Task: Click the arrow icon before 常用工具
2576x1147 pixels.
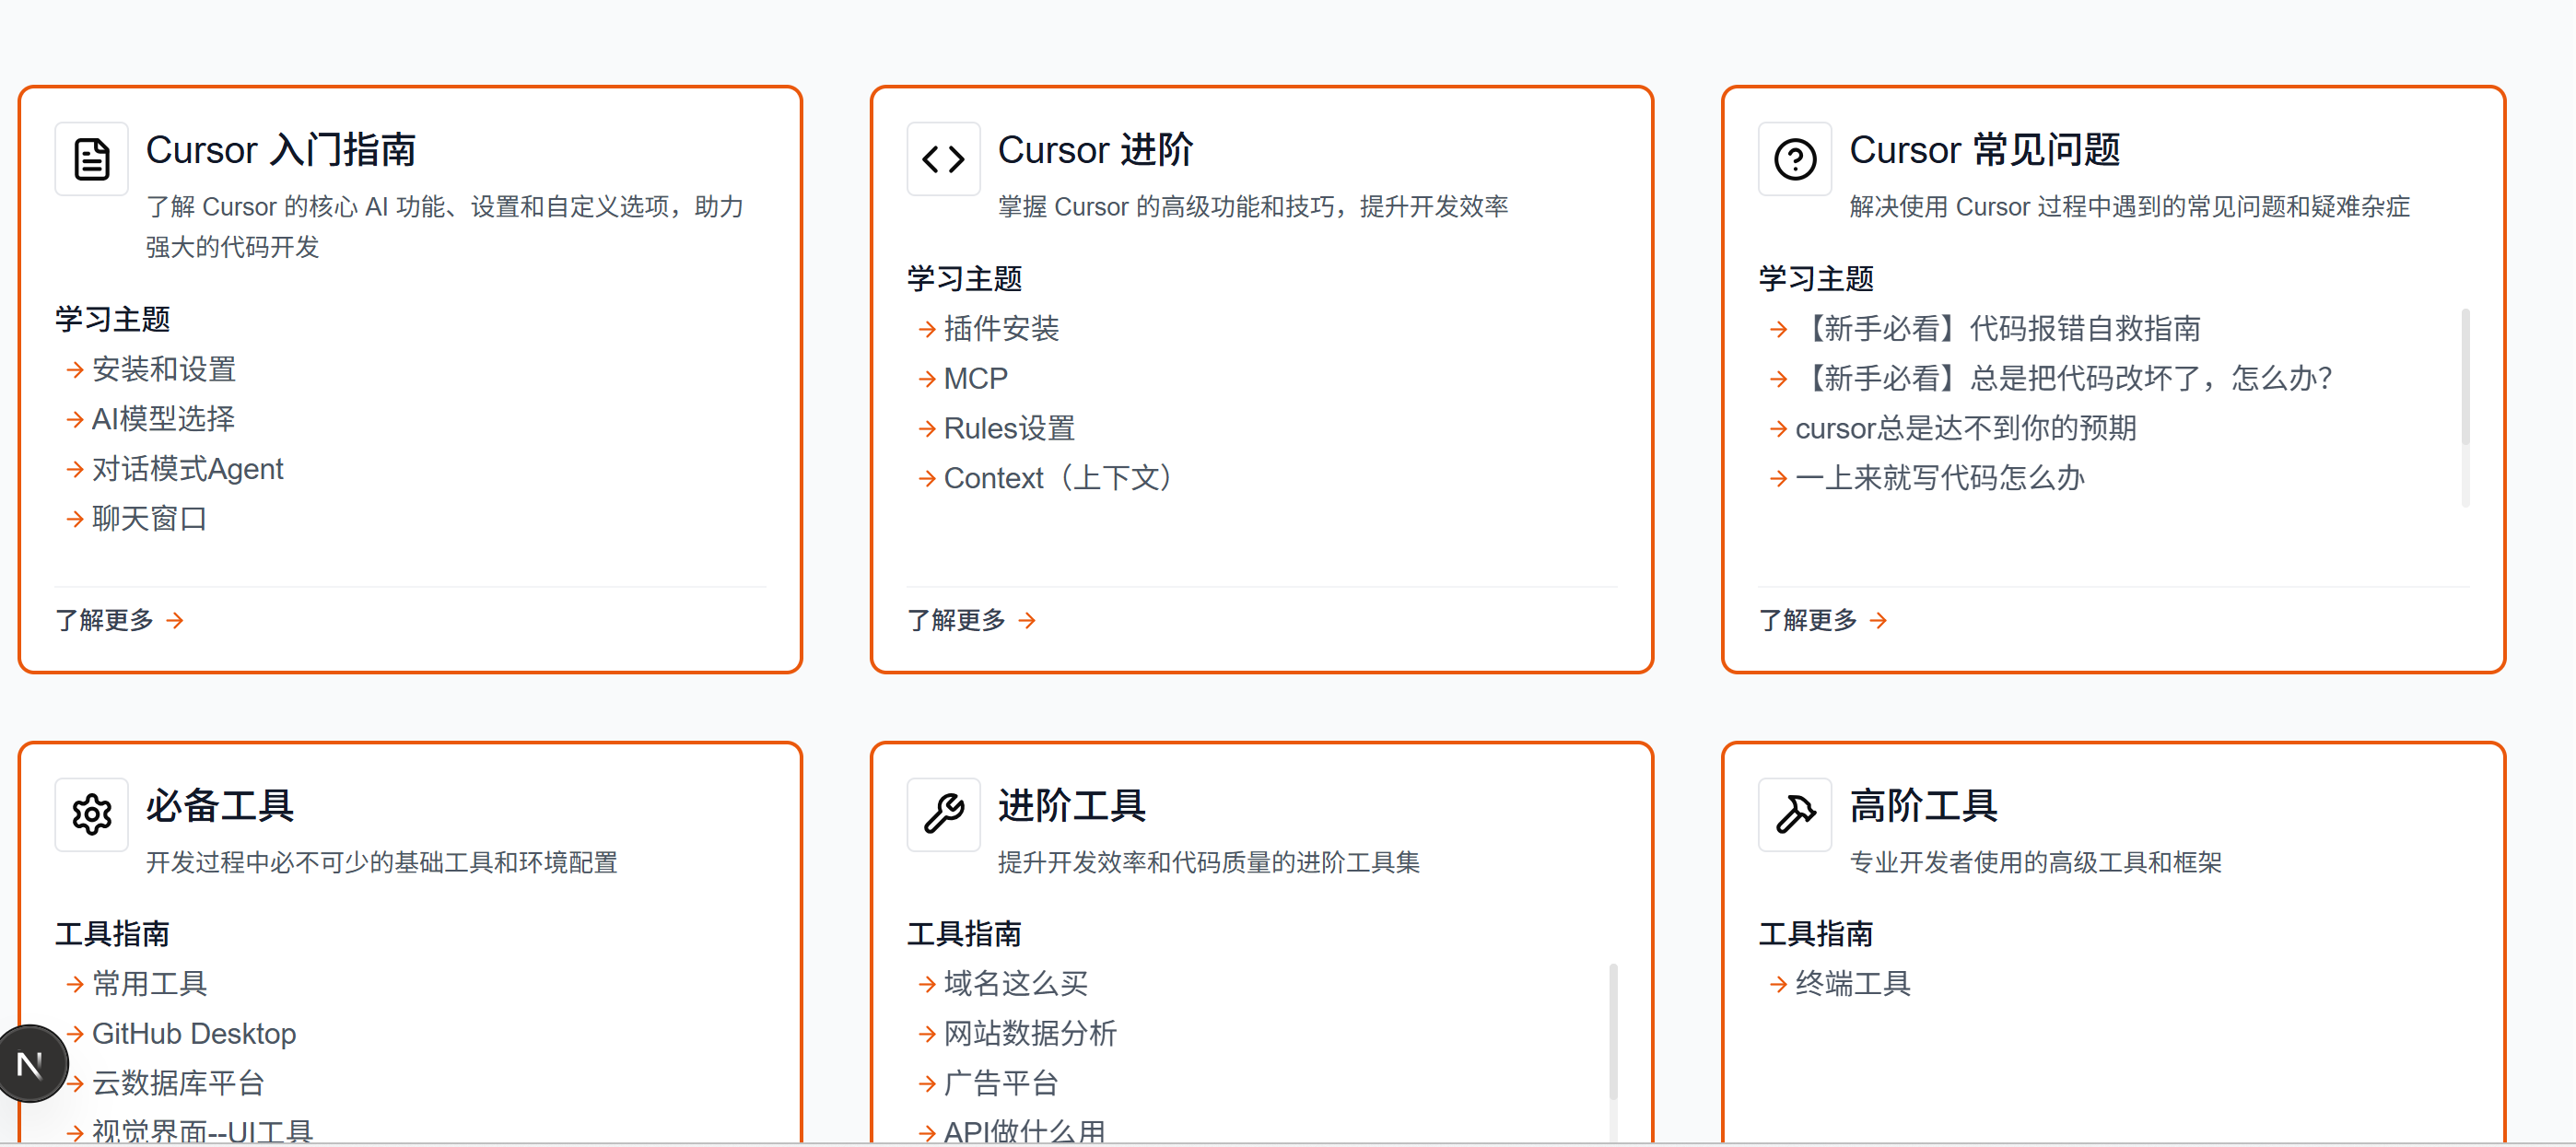Action: pyautogui.click(x=75, y=985)
